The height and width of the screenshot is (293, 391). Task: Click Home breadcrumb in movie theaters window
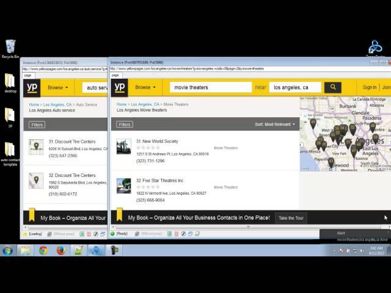122,104
